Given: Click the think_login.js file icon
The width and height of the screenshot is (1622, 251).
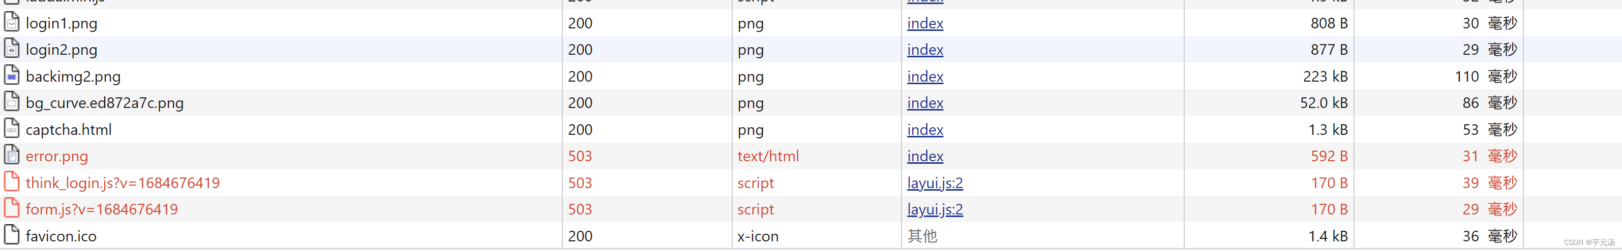Looking at the screenshot, I should pyautogui.click(x=11, y=183).
